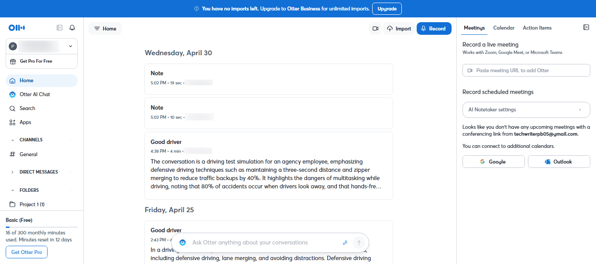Open Otter AI Chat
Screen dimensions: 596x264
point(34,94)
